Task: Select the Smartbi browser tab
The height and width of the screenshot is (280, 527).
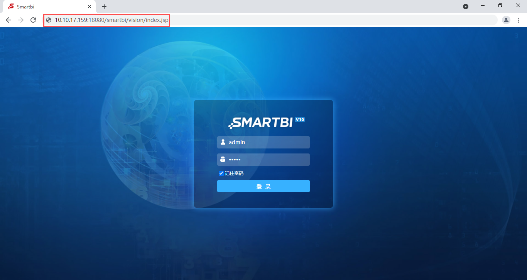Action: coord(49,7)
